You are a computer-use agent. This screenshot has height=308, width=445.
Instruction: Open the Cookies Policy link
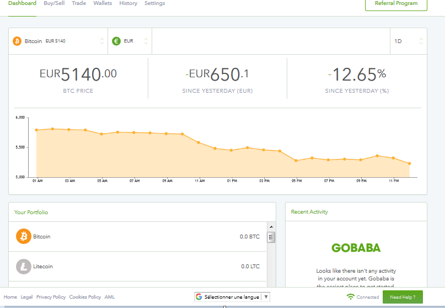tap(85, 297)
